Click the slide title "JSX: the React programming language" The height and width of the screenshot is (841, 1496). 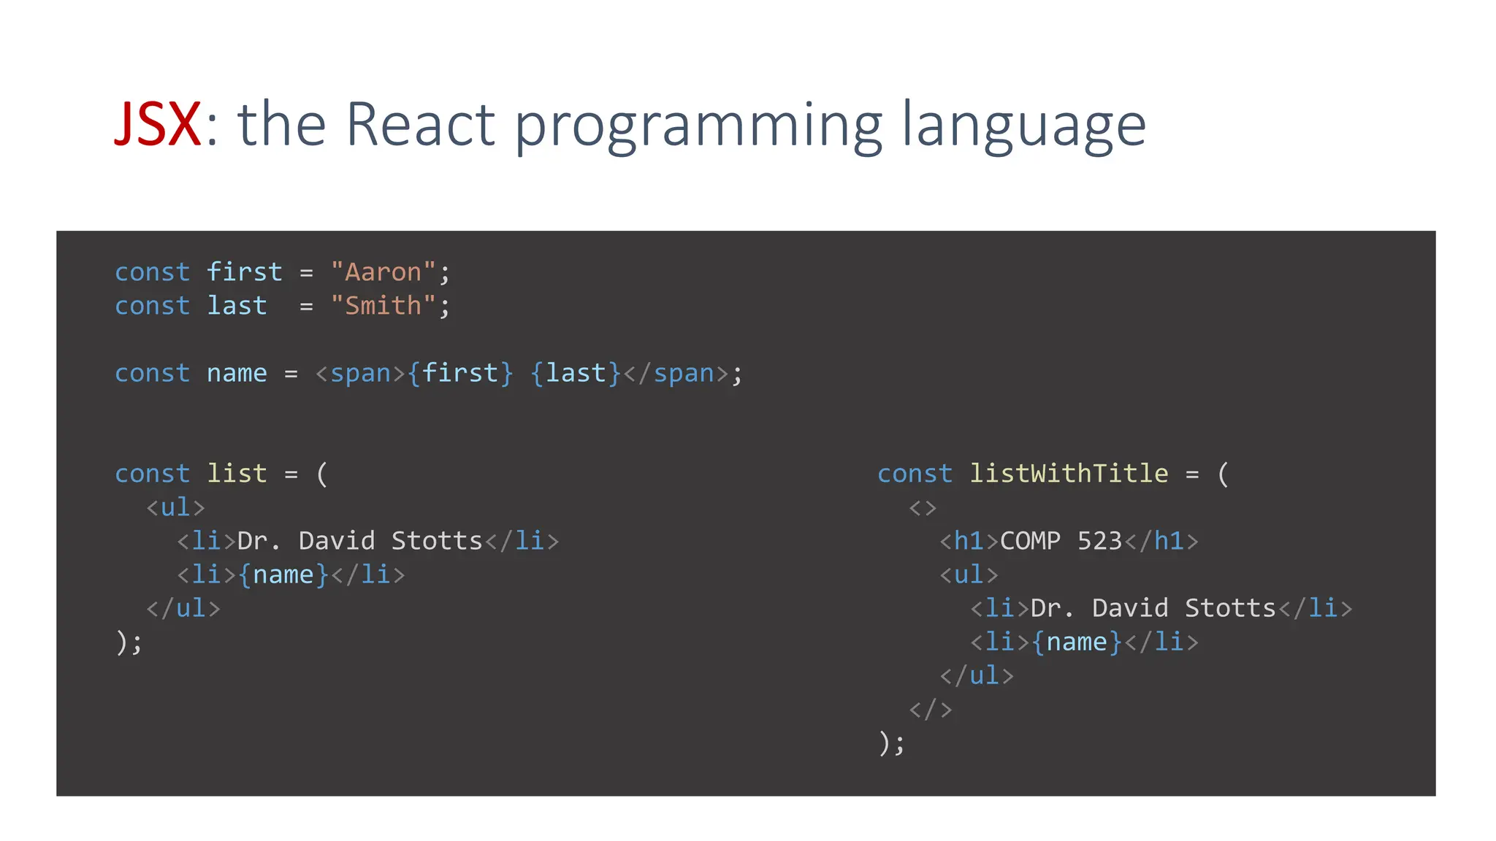[630, 126]
